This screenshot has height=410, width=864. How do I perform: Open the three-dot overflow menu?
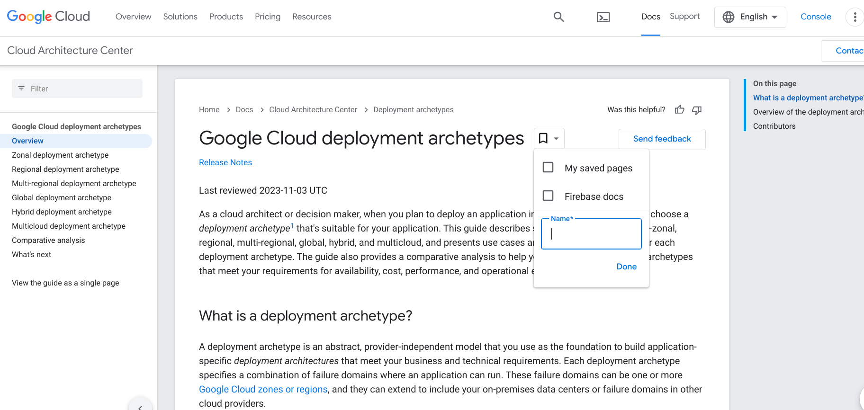tap(855, 17)
